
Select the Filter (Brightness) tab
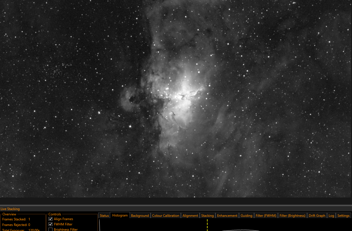[x=293, y=216]
